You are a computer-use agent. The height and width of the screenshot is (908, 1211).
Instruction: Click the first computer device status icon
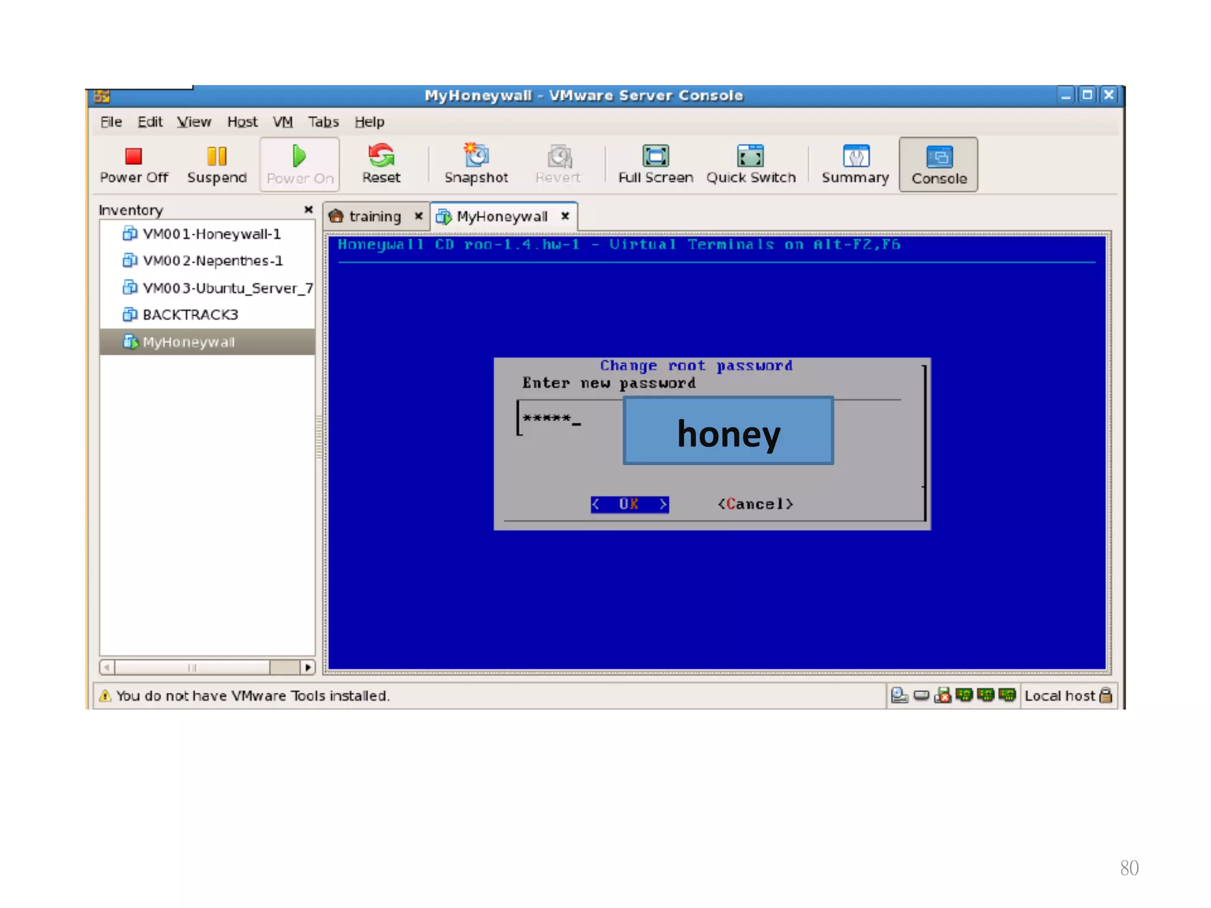point(899,696)
